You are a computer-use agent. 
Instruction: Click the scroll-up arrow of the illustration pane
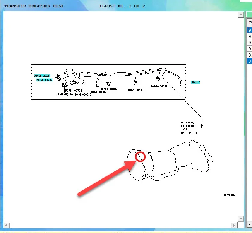241,15
